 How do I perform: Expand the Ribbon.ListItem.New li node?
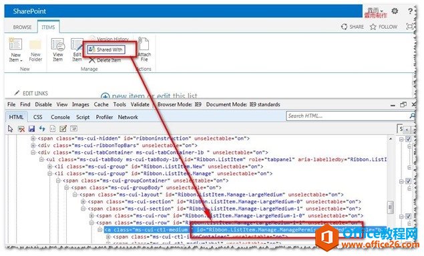50,166
